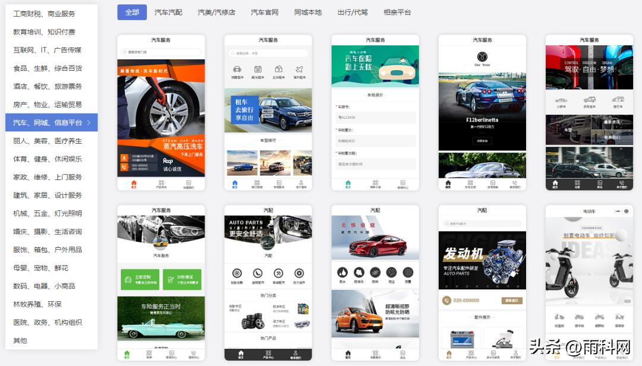Switch to the 汽车官网 tab
Image resolution: width=642 pixels, height=366 pixels.
click(265, 12)
